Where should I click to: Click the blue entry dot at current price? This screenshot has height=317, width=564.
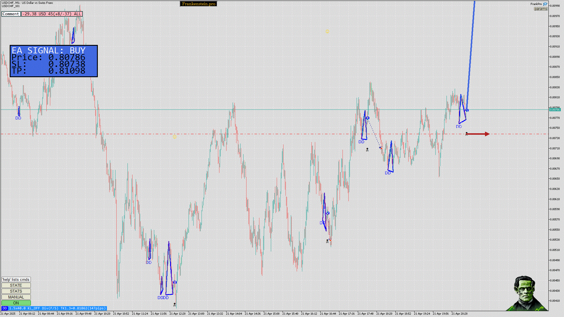coord(467,110)
